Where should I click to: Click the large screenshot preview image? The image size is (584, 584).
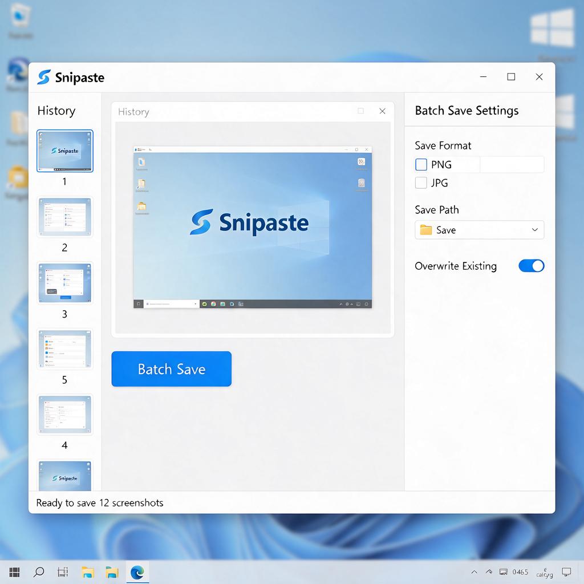(253, 227)
